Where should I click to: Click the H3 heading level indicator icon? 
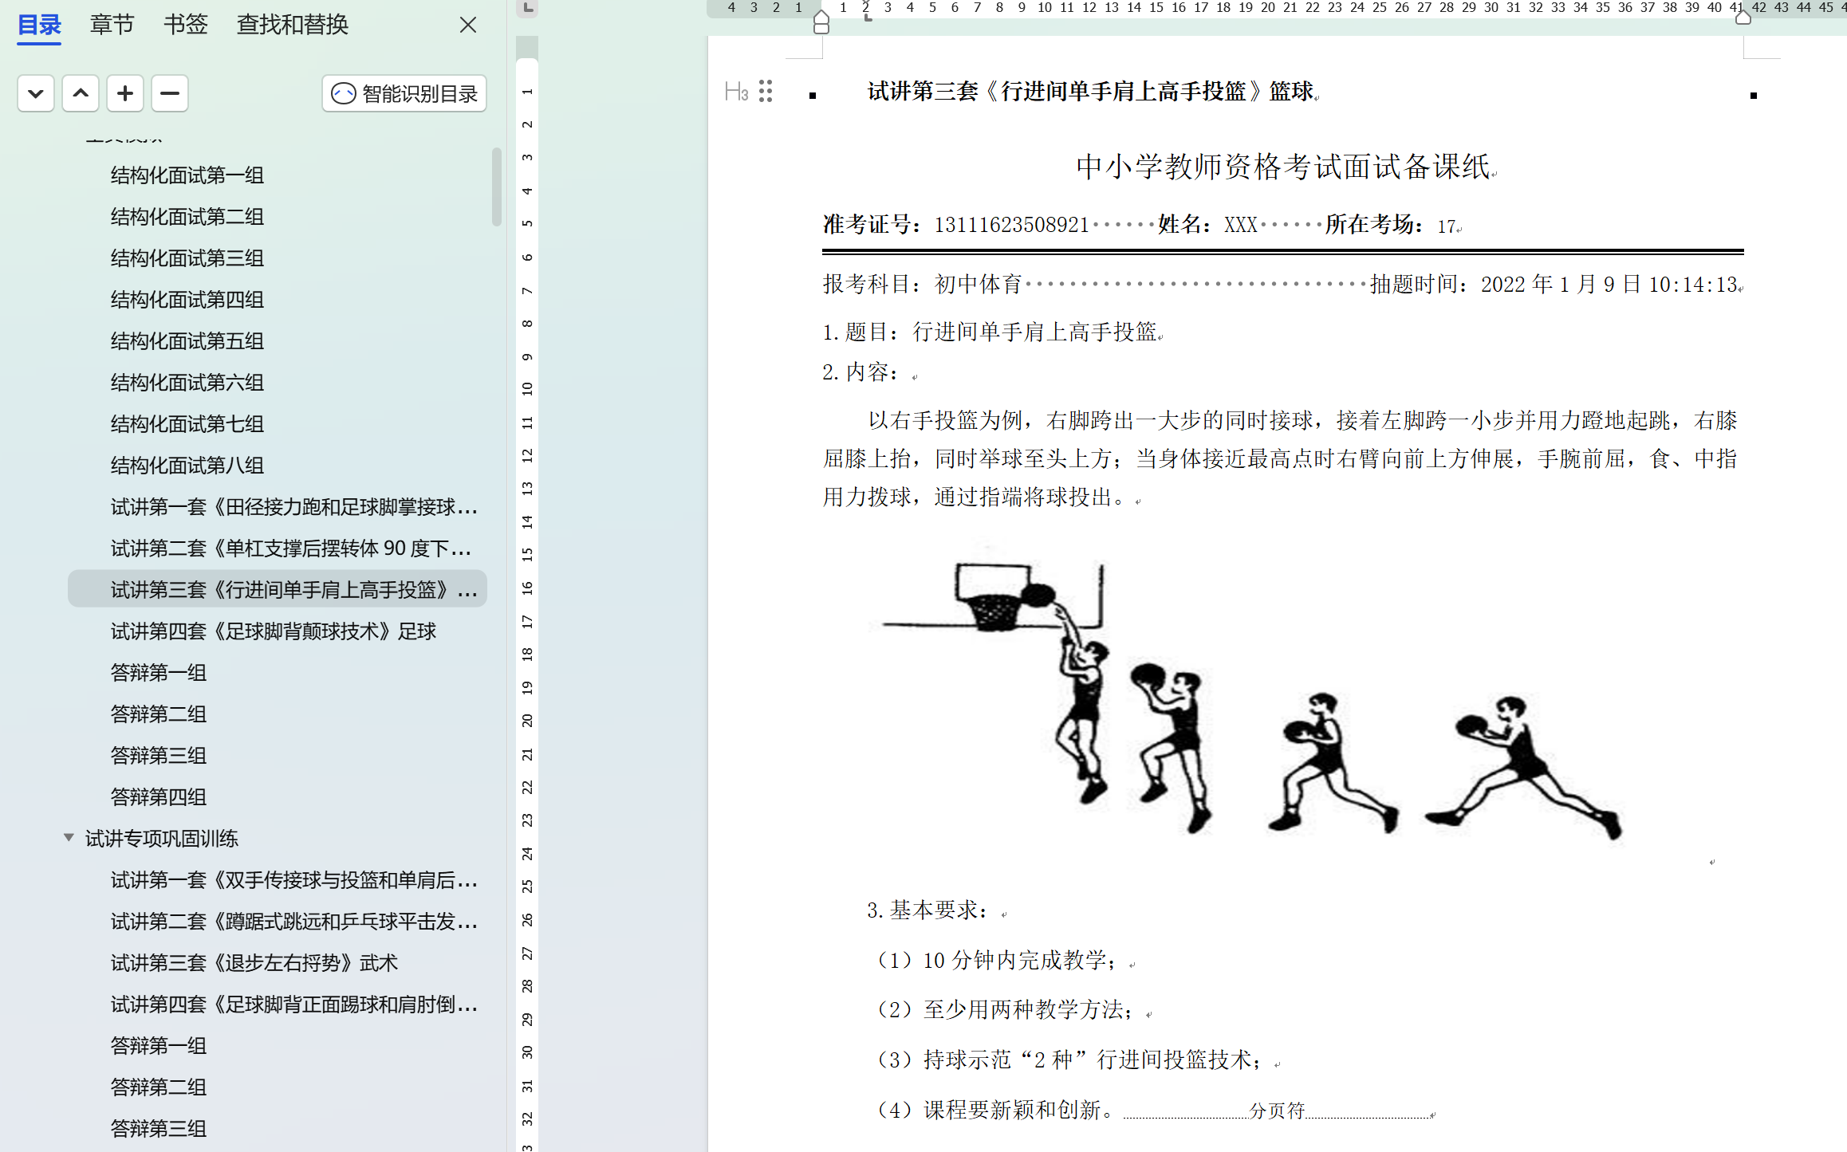click(x=736, y=92)
